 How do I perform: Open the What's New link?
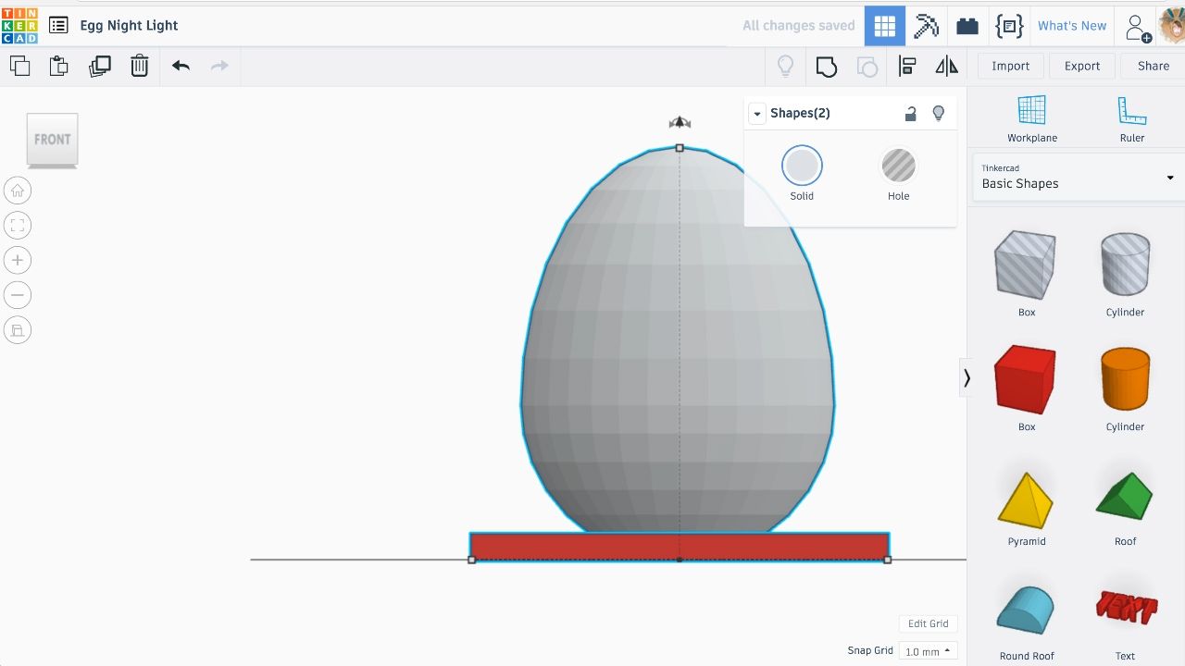pyautogui.click(x=1072, y=26)
